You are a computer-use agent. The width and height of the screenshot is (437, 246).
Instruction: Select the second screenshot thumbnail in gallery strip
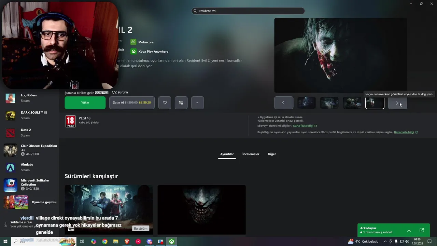pos(329,103)
